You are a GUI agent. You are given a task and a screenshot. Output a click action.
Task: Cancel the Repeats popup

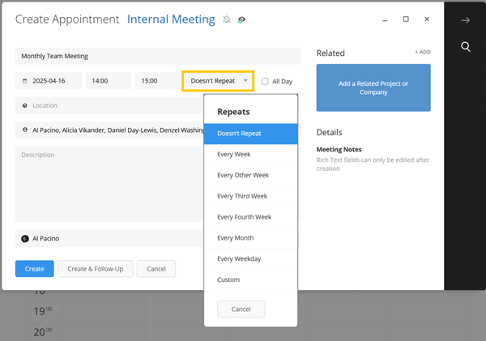pyautogui.click(x=241, y=309)
